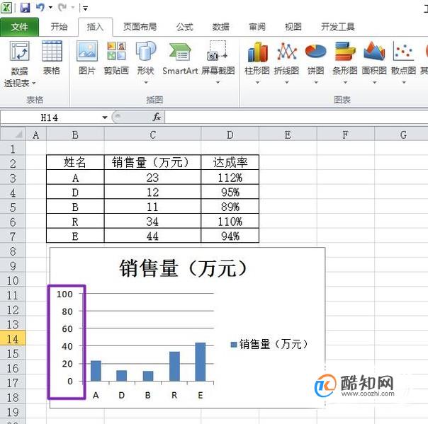Click the chart title 销售量（万元）

pos(183,268)
